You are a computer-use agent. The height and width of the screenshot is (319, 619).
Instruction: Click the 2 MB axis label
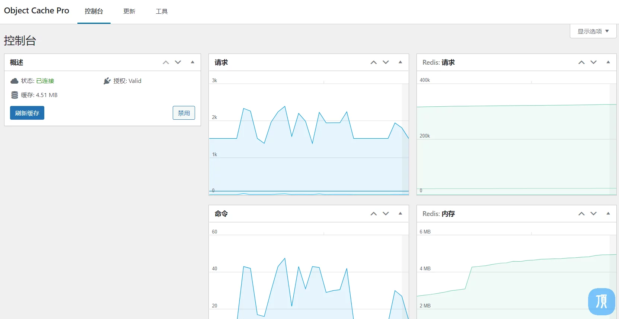[x=425, y=306]
